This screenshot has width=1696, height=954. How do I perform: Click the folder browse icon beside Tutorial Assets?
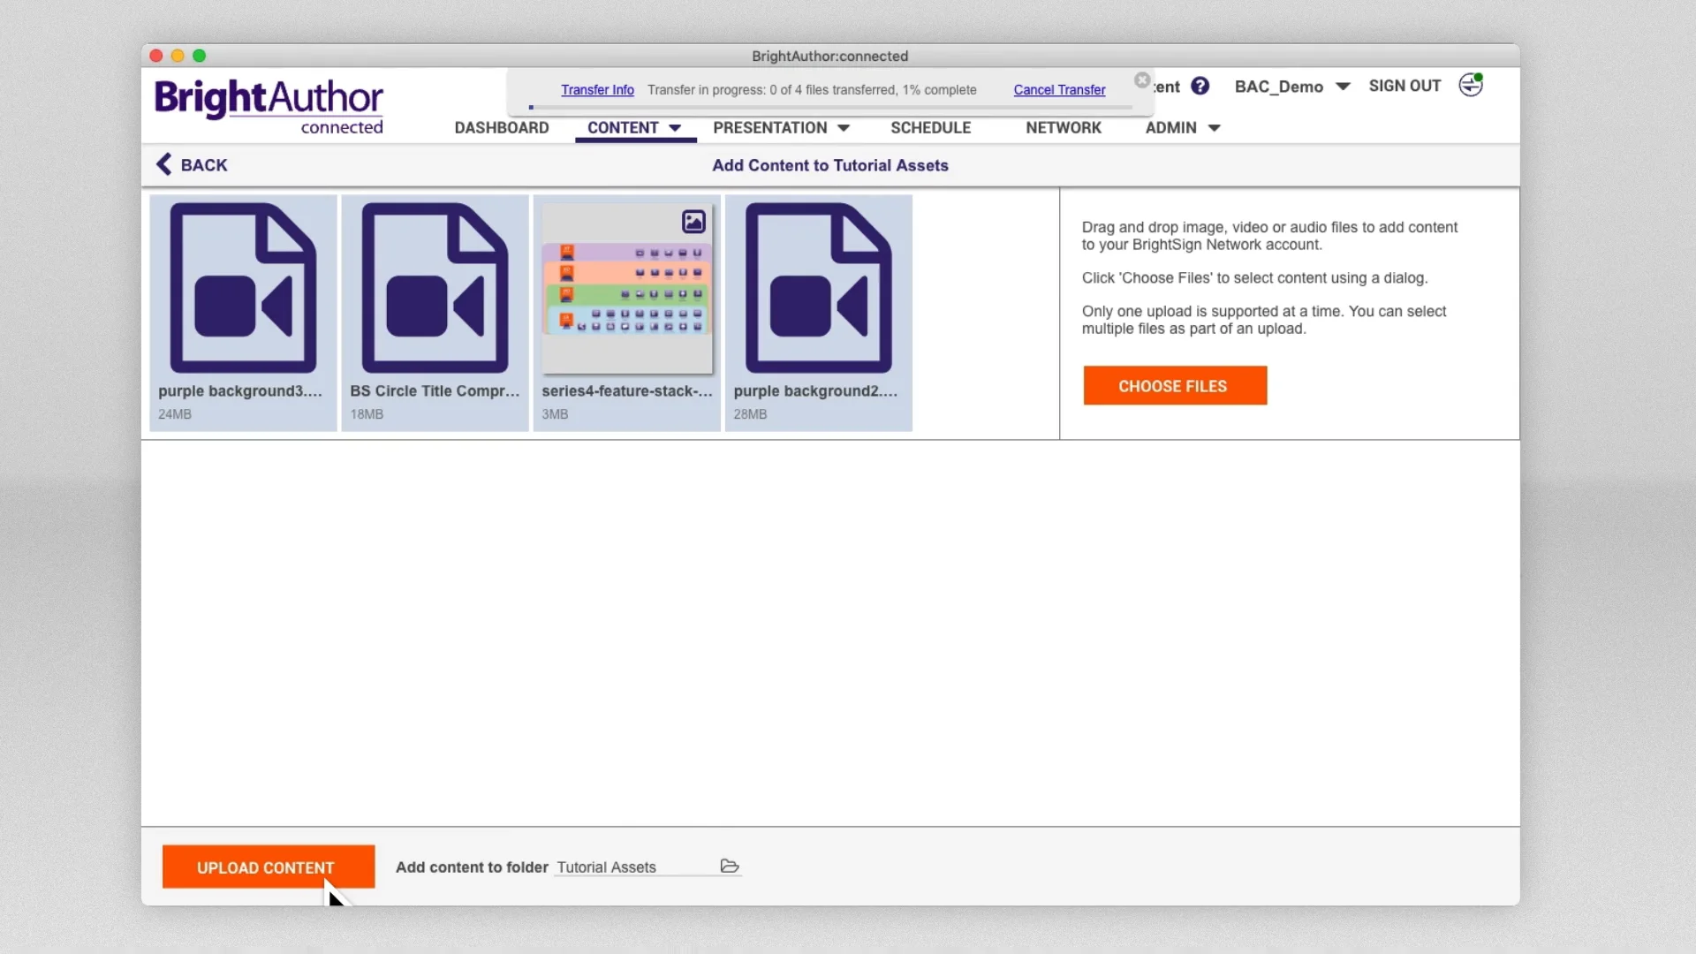click(730, 866)
